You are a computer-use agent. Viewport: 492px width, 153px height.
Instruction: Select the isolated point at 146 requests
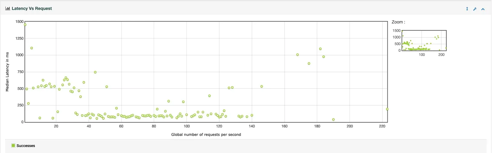(x=262, y=87)
